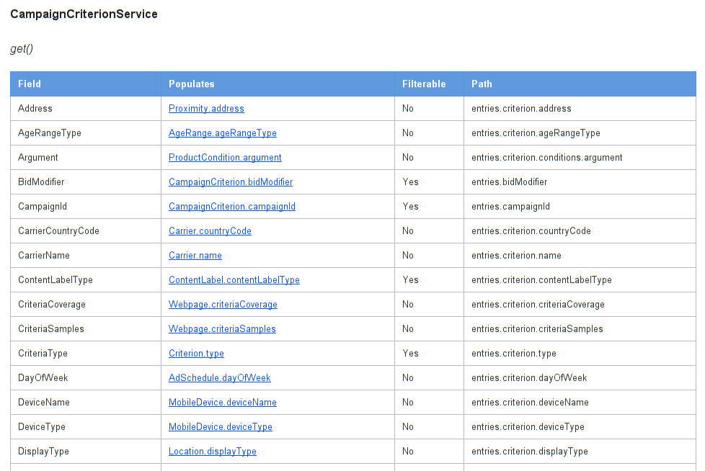Open the AgeRange.ageRangeType link
Image resolution: width=705 pixels, height=471 pixels.
[223, 133]
